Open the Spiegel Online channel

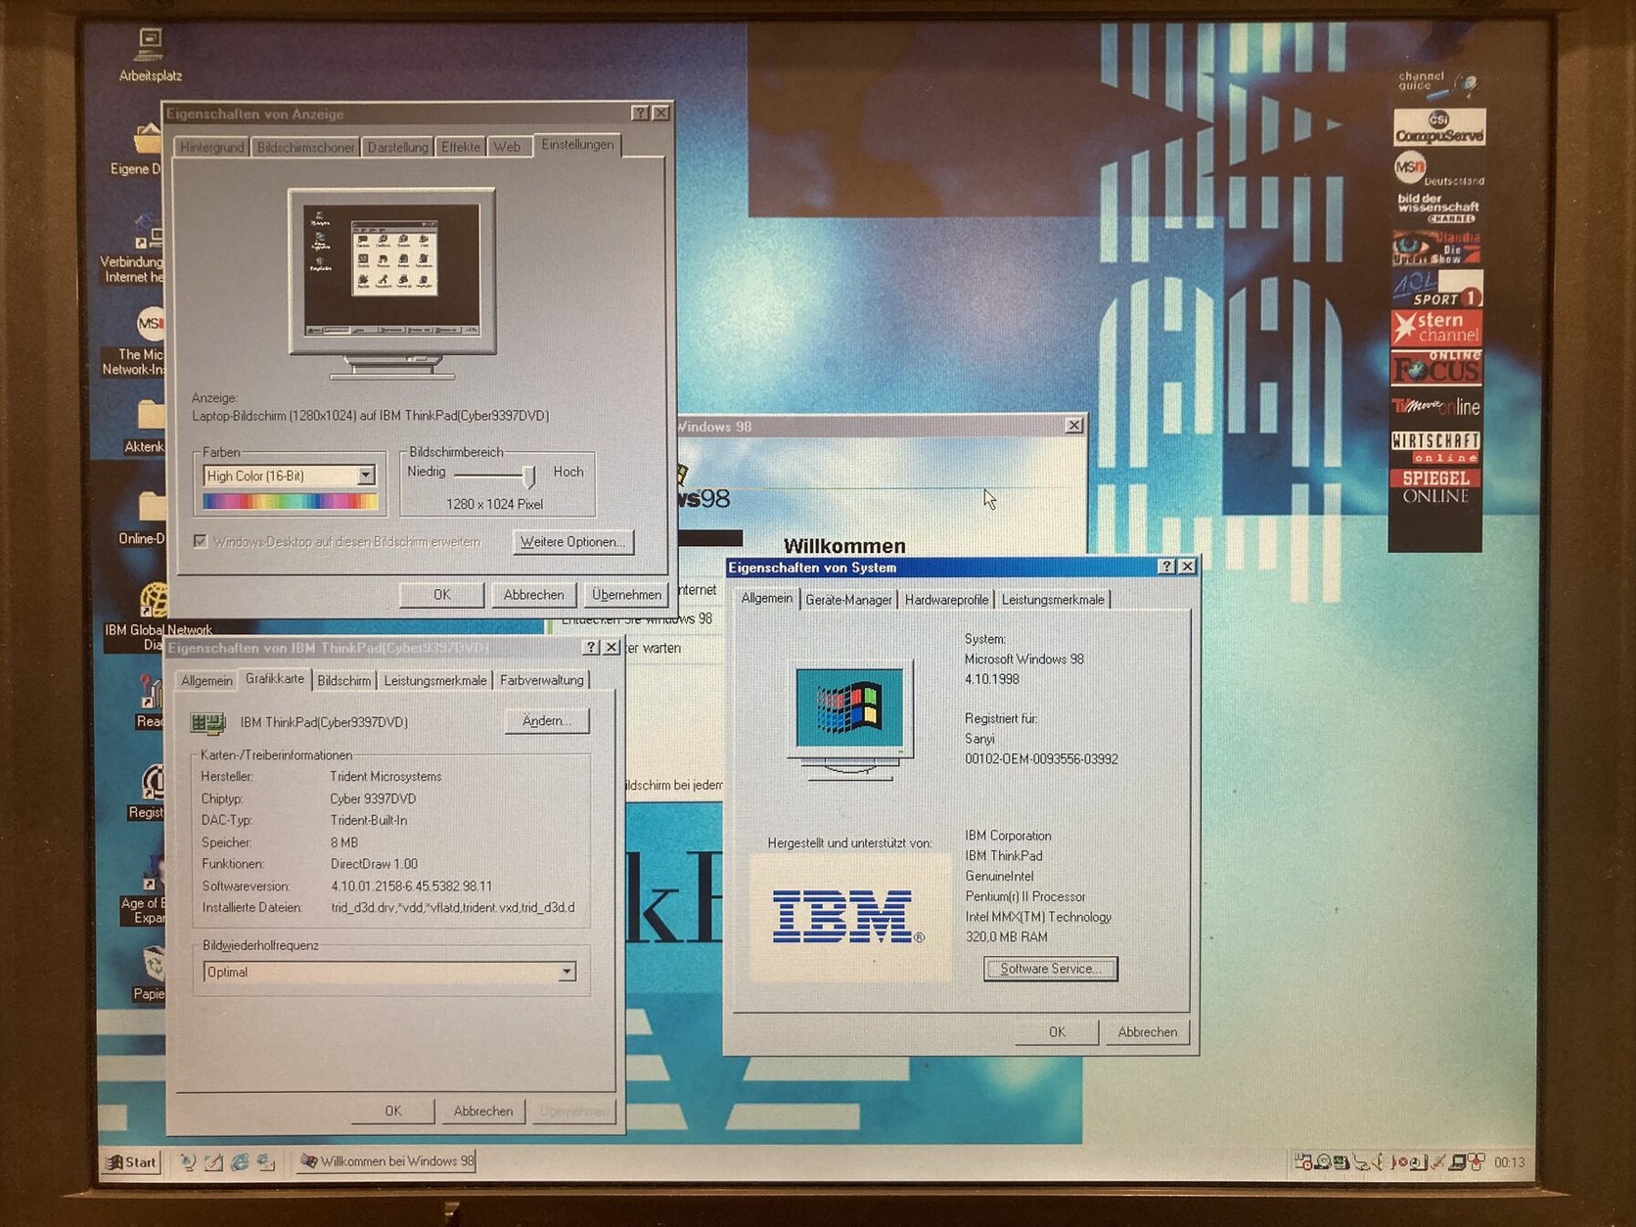(x=1435, y=487)
